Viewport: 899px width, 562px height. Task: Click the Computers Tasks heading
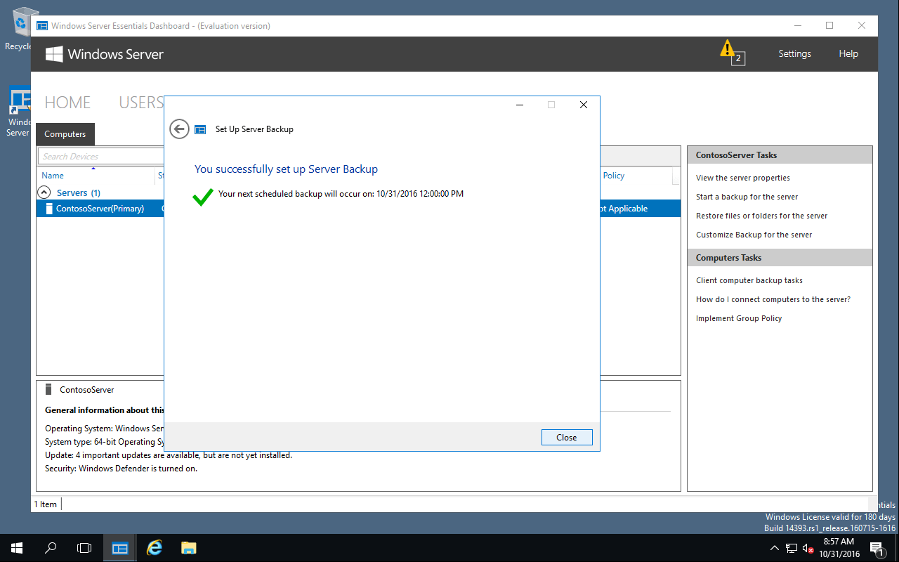(728, 258)
